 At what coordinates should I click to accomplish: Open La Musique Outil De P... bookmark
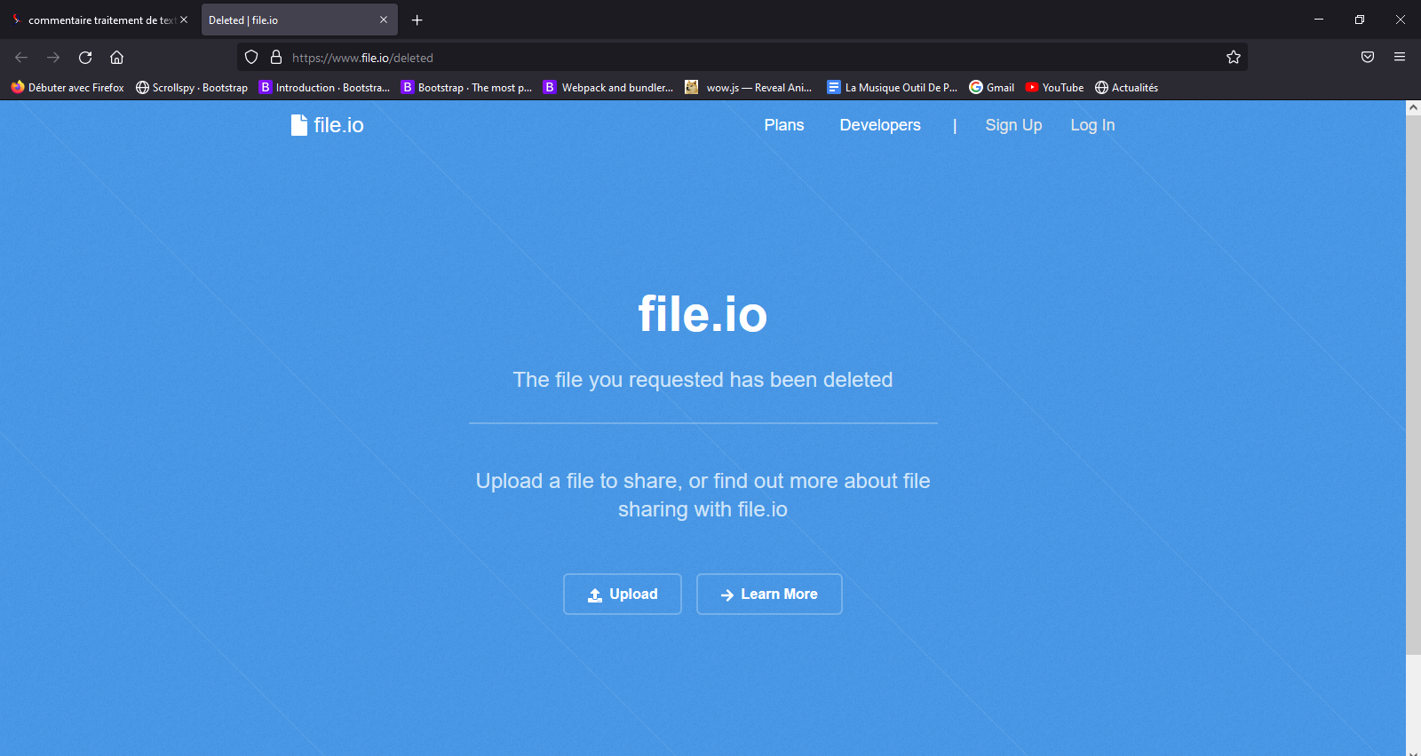click(x=892, y=87)
